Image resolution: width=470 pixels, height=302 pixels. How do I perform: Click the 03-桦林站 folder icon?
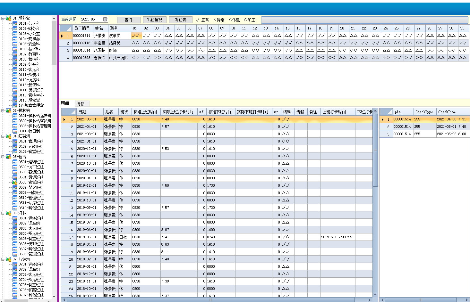tap(9, 110)
